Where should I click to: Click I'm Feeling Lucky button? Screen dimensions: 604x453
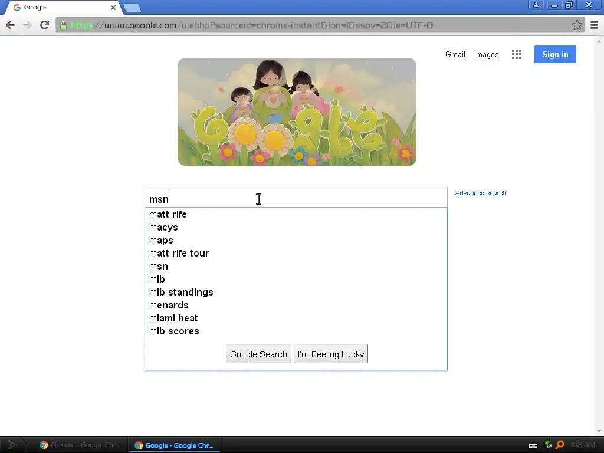tap(331, 354)
